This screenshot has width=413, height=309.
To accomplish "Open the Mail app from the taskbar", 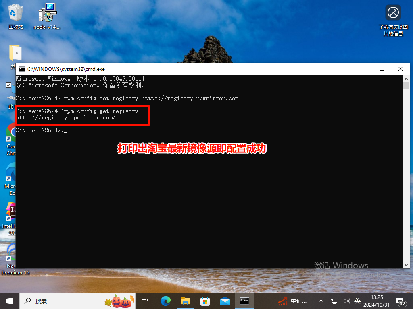I will (x=225, y=301).
